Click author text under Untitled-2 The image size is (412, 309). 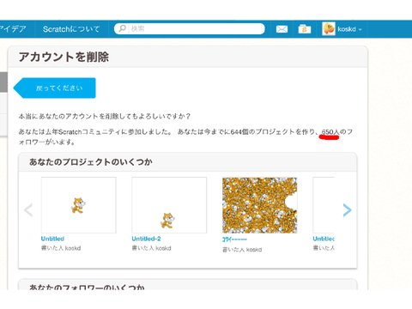[x=151, y=248]
